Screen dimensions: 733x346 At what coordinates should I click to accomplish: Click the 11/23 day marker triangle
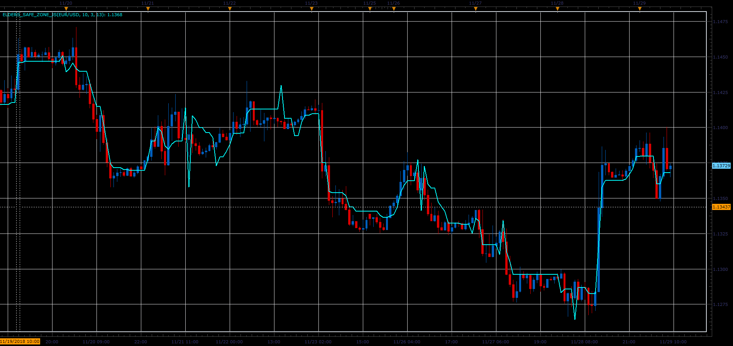click(311, 8)
